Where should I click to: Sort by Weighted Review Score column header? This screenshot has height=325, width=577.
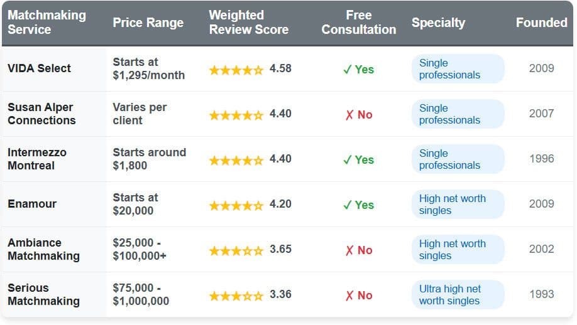pyautogui.click(x=248, y=23)
